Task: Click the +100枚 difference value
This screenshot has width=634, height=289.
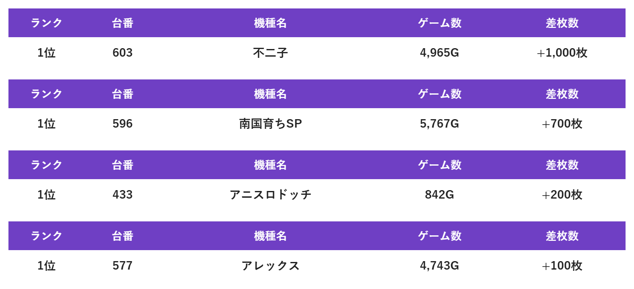Action: tap(562, 266)
